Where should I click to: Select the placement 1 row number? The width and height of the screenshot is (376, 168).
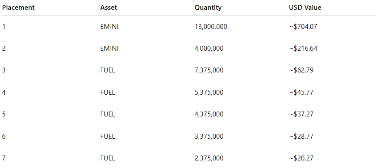(4, 27)
